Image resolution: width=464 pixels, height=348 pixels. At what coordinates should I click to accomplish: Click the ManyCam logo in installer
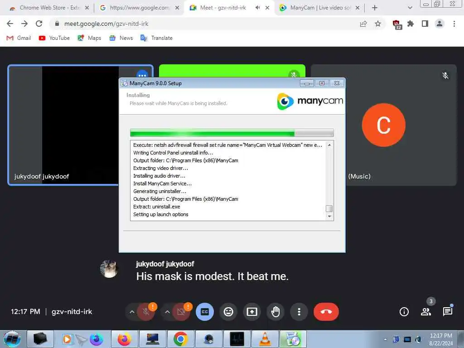click(310, 101)
